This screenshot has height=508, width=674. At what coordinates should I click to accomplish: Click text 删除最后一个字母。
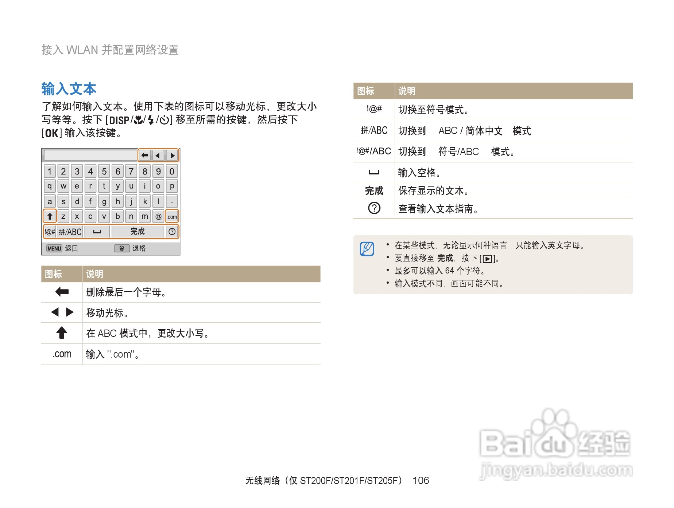point(127,292)
